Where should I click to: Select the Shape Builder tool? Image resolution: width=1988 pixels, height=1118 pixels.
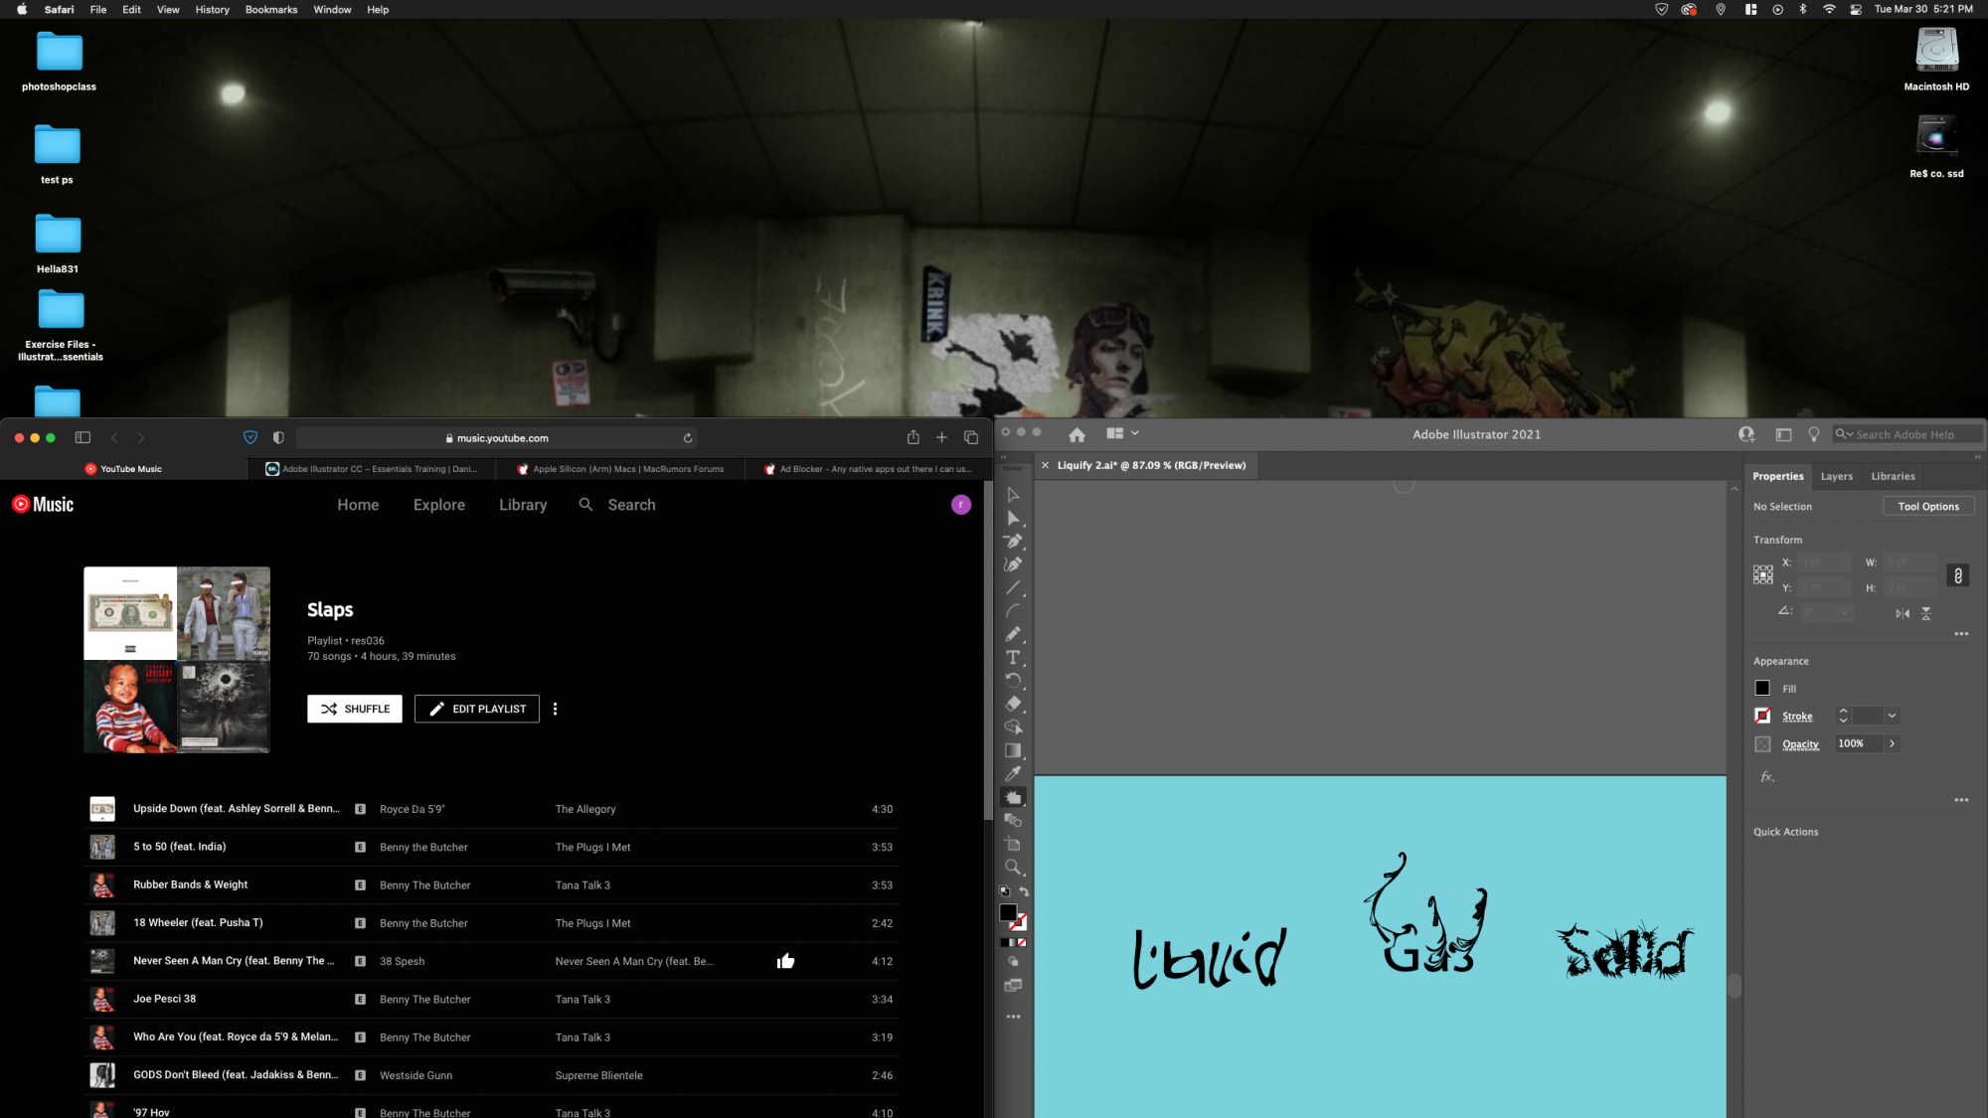(x=1013, y=727)
